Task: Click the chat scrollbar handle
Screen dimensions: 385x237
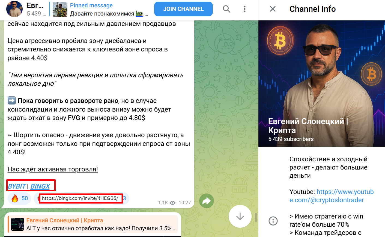Action: 256,217
